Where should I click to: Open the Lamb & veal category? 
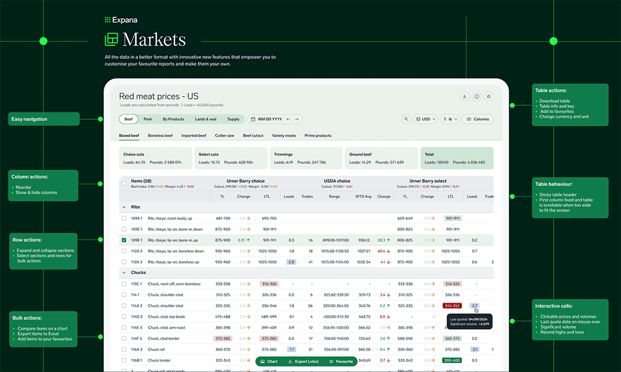[x=206, y=119]
